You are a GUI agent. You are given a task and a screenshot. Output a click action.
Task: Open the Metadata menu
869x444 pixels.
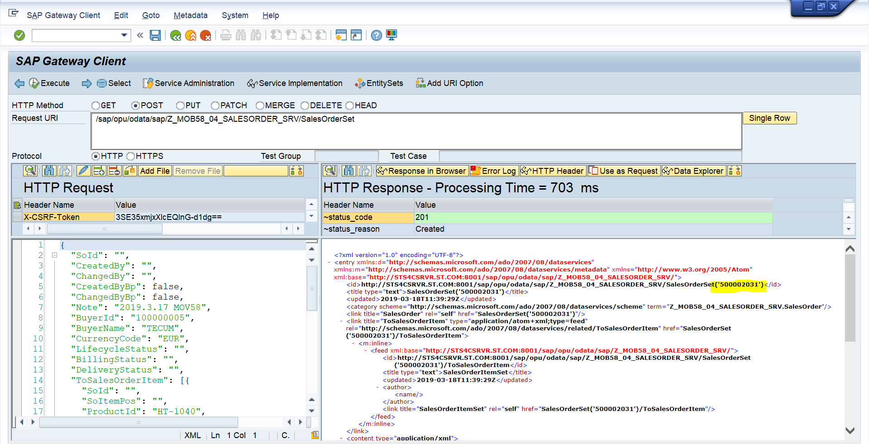click(190, 15)
